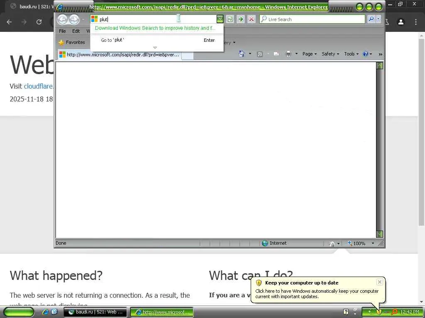This screenshot has height=318, width=425.
Task: Click the IE Forward navigation button
Action: click(74, 19)
